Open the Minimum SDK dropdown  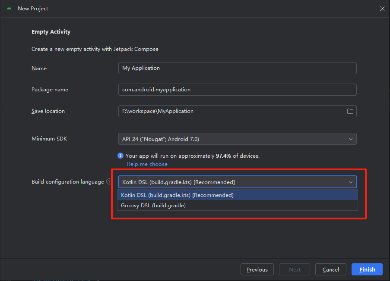click(237, 139)
